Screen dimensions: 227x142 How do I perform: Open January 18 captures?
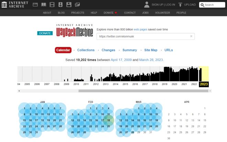[42, 120]
